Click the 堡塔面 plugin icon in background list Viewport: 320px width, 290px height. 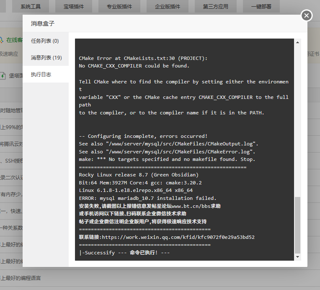[x=3, y=76]
